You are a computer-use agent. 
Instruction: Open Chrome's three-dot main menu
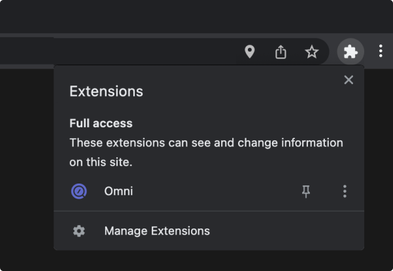point(381,51)
